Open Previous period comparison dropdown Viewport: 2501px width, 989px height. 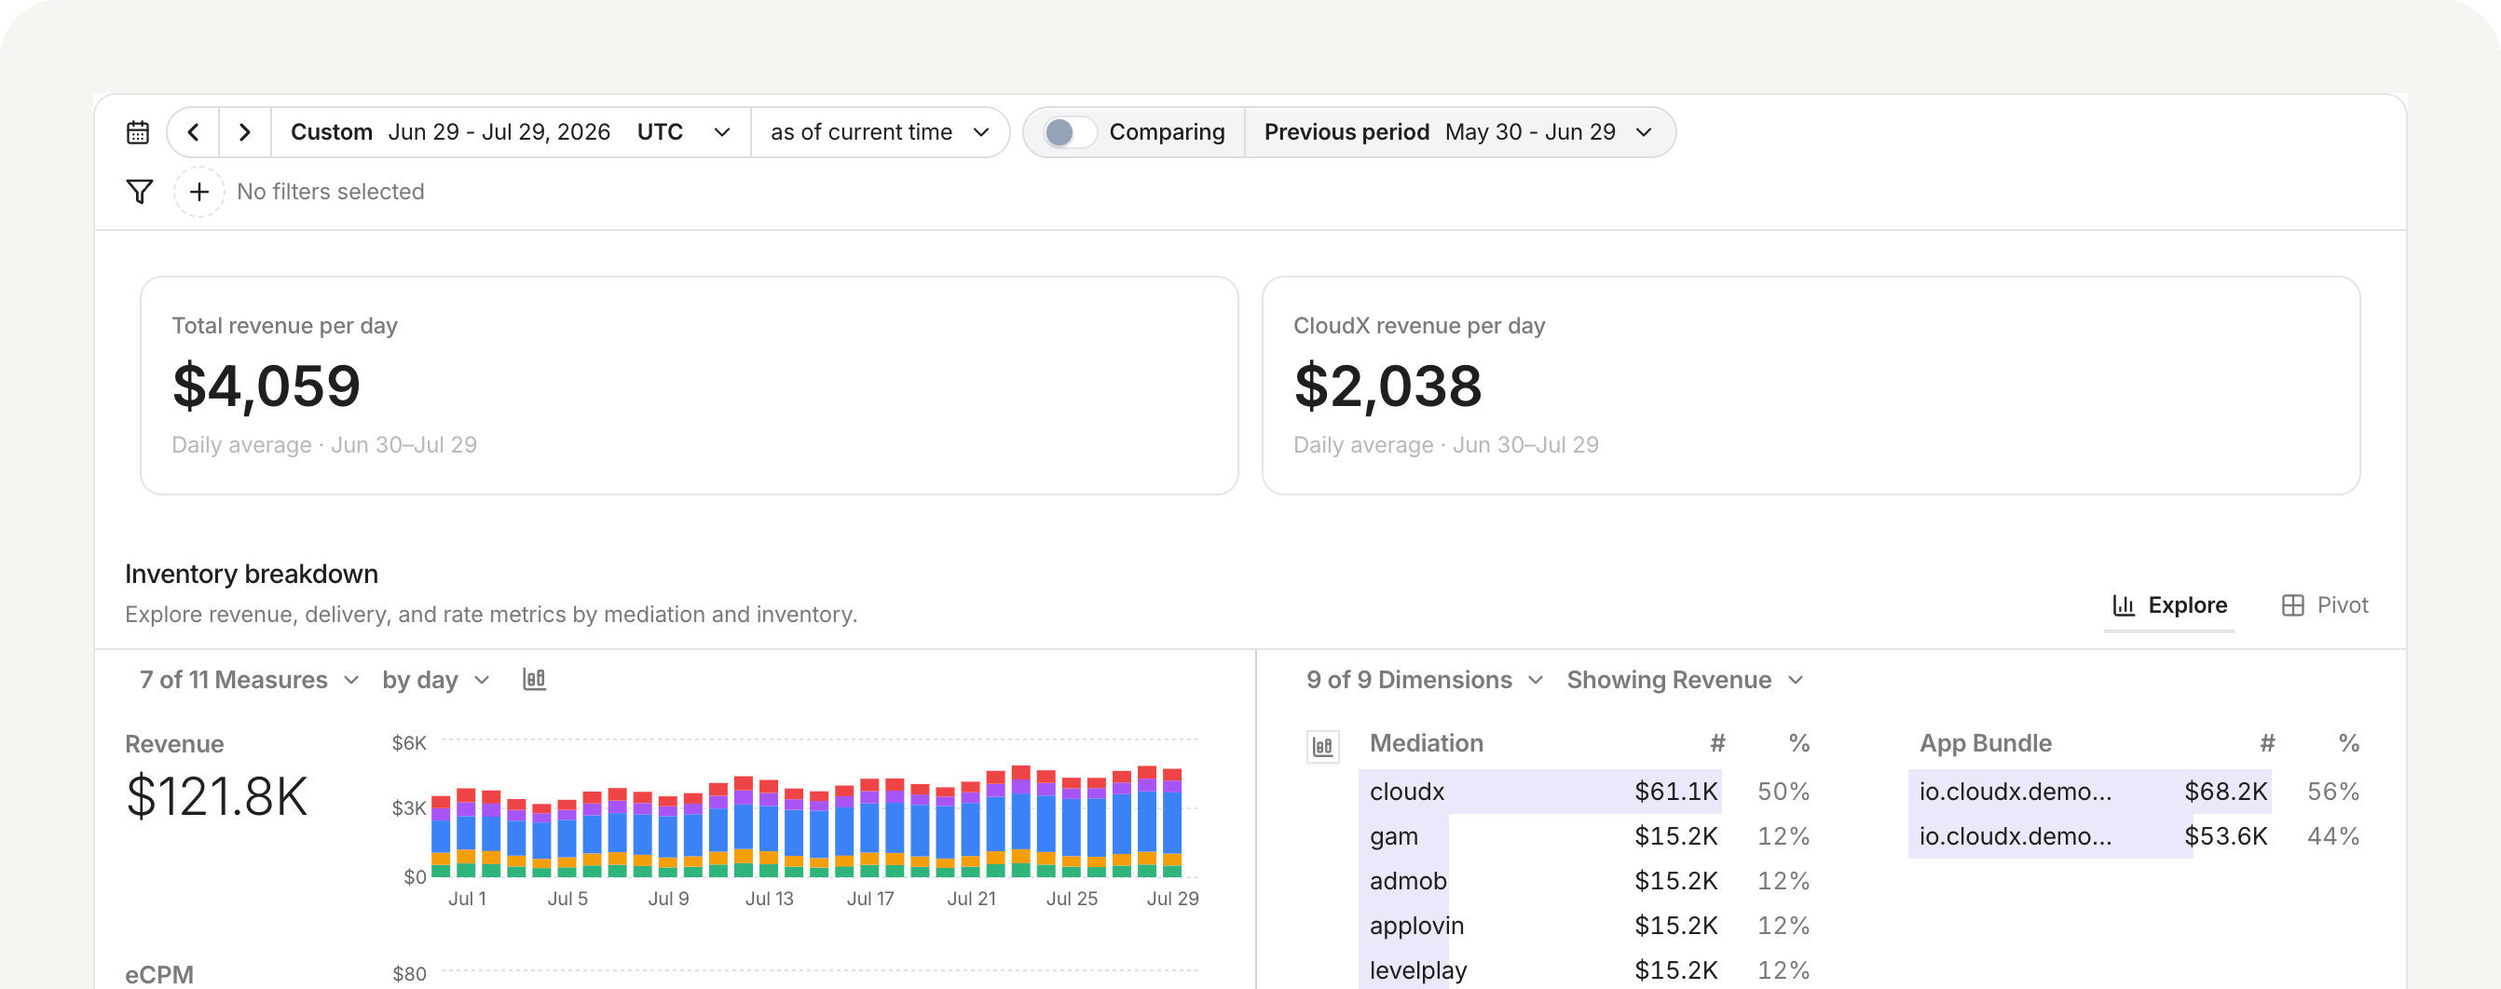tap(1458, 132)
